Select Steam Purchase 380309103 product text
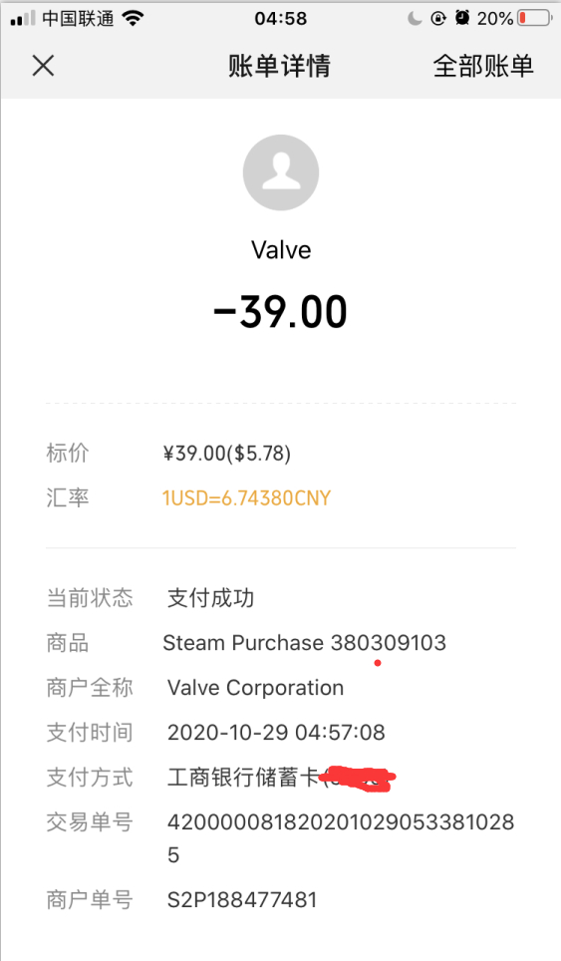Screen dimensions: 561x961 click(304, 643)
